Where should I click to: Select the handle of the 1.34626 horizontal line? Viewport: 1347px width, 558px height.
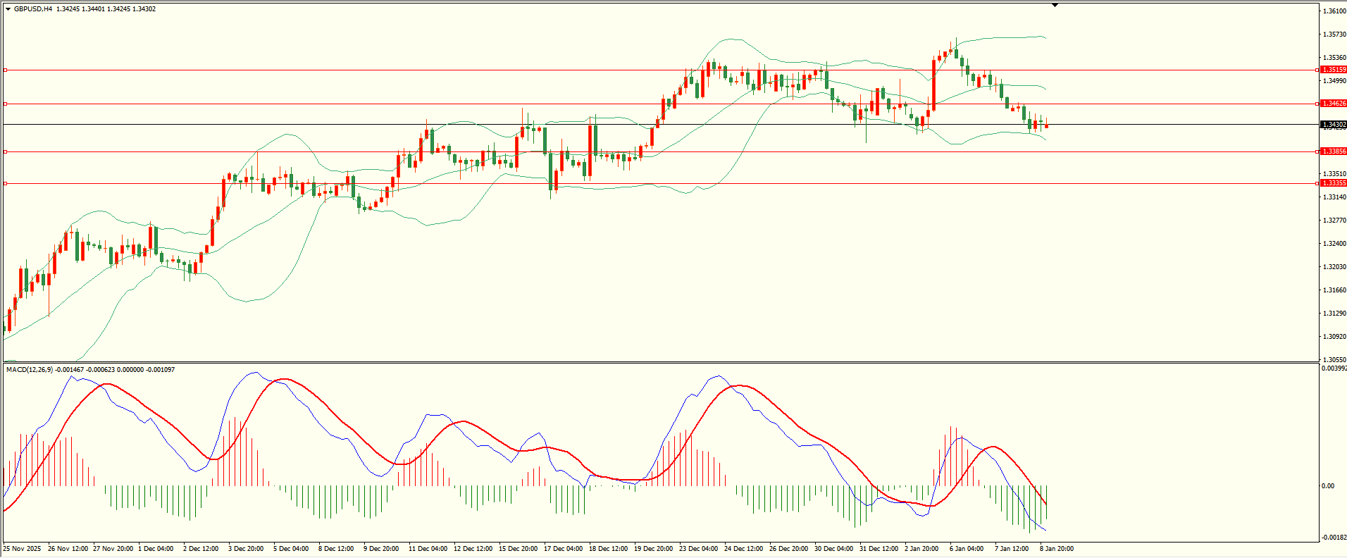(6, 104)
